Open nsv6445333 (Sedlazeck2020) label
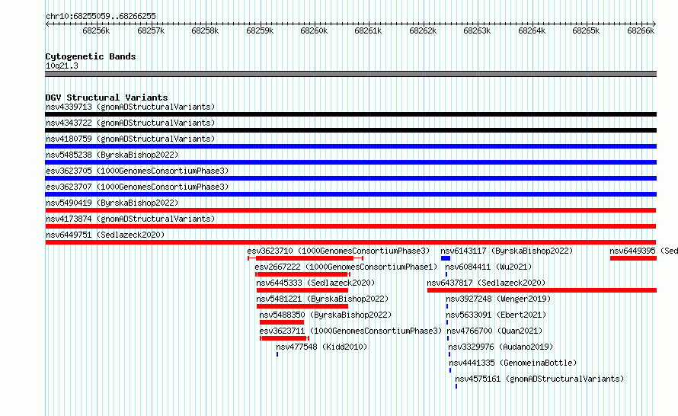The width and height of the screenshot is (678, 416). [315, 283]
